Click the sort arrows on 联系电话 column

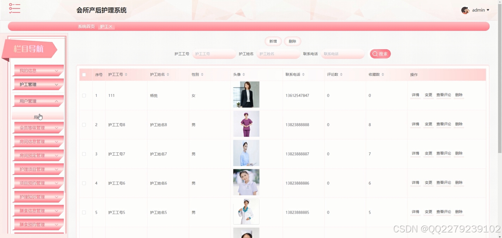(304, 74)
